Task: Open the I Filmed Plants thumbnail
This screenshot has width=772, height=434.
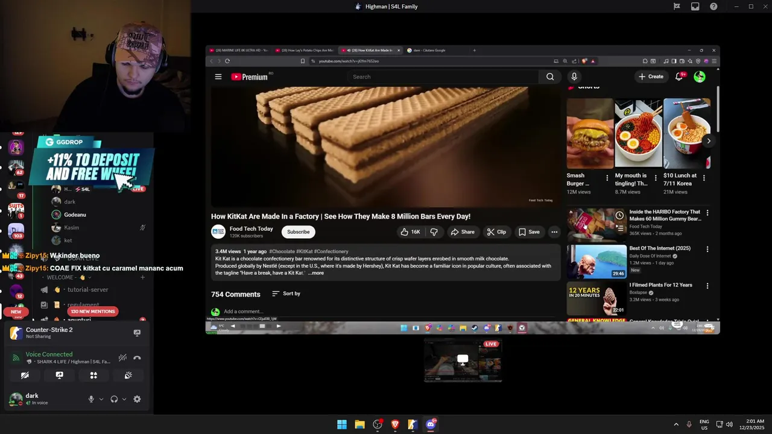Action: coord(596,298)
